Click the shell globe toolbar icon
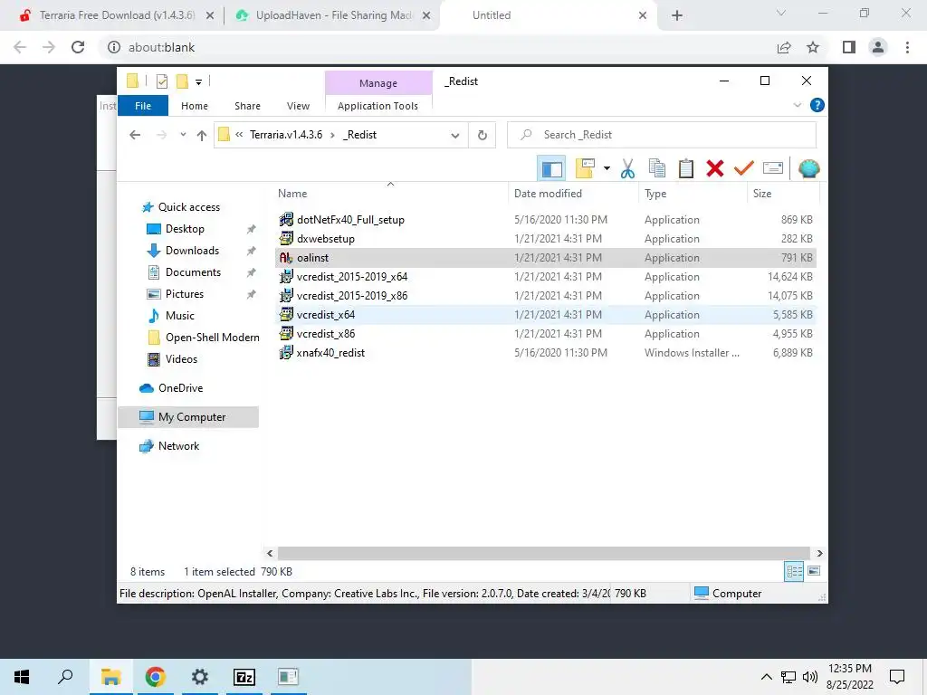 [x=808, y=169]
